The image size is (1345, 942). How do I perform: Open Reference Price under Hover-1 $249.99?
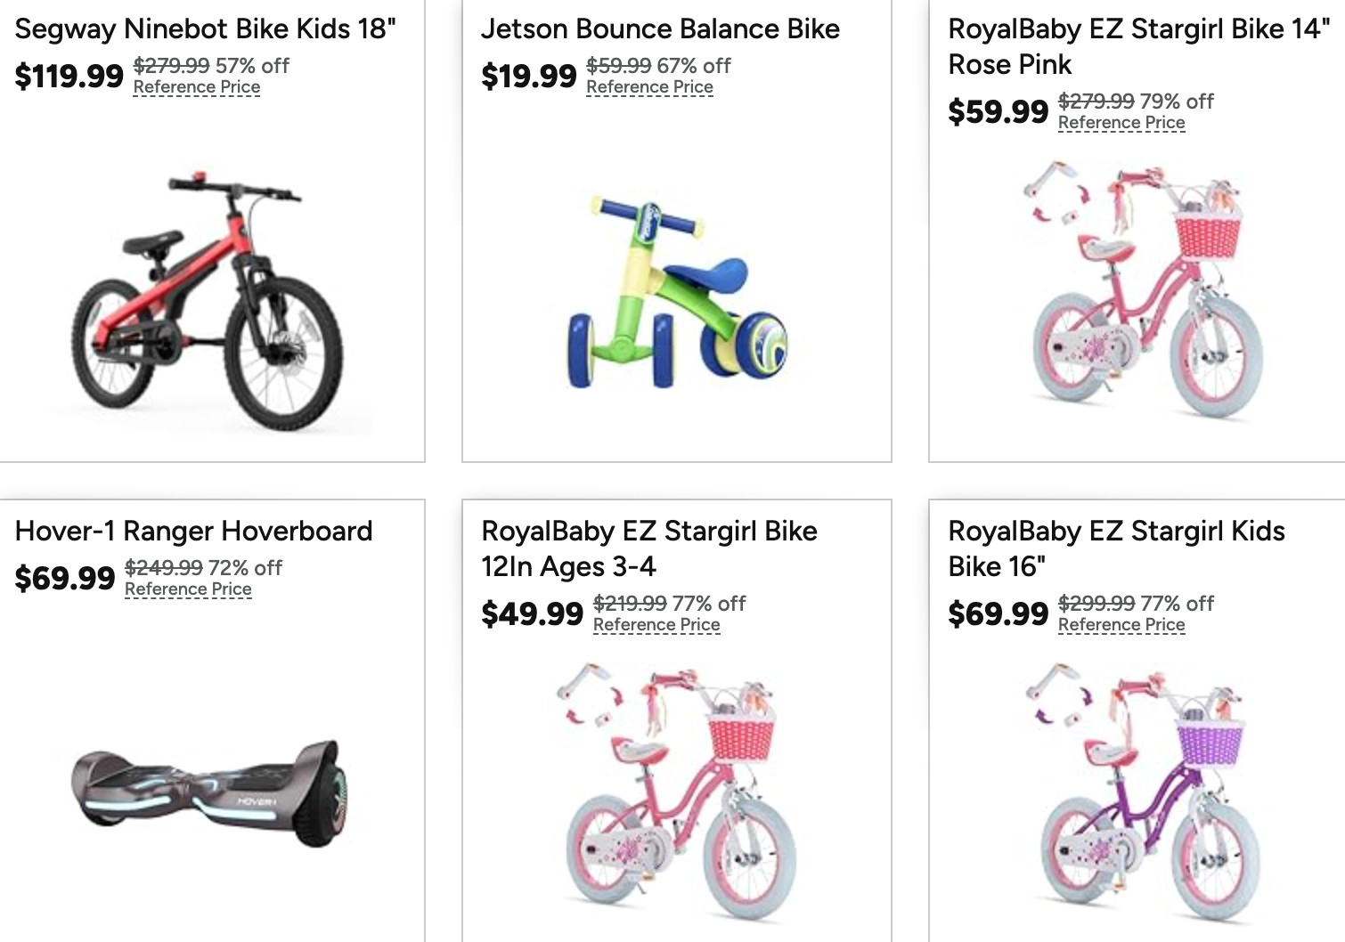pyautogui.click(x=188, y=589)
